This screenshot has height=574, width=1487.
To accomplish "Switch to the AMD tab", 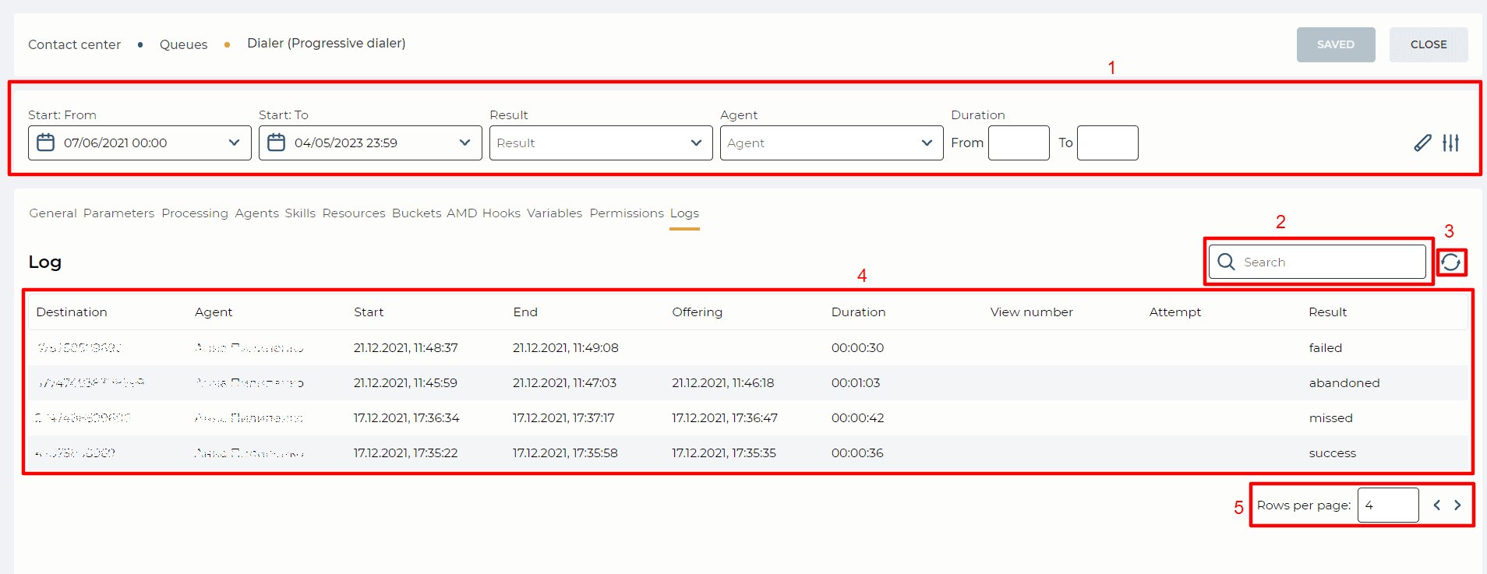I will [461, 213].
